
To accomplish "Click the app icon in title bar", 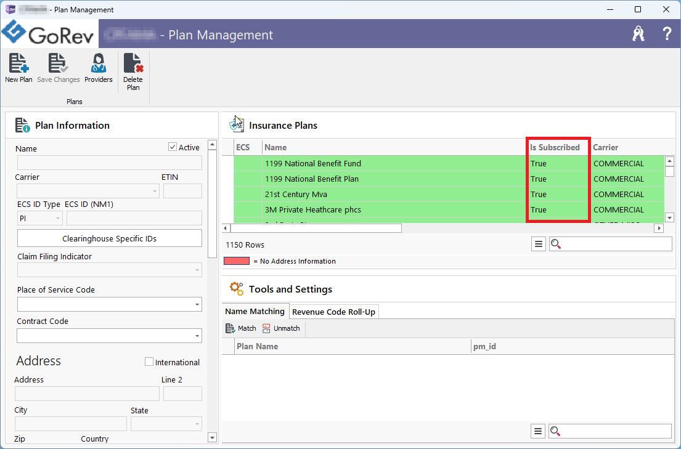I will [x=10, y=9].
